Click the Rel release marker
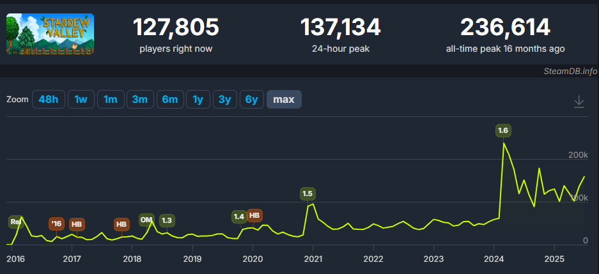Image resolution: width=599 pixels, height=274 pixels. (x=16, y=222)
